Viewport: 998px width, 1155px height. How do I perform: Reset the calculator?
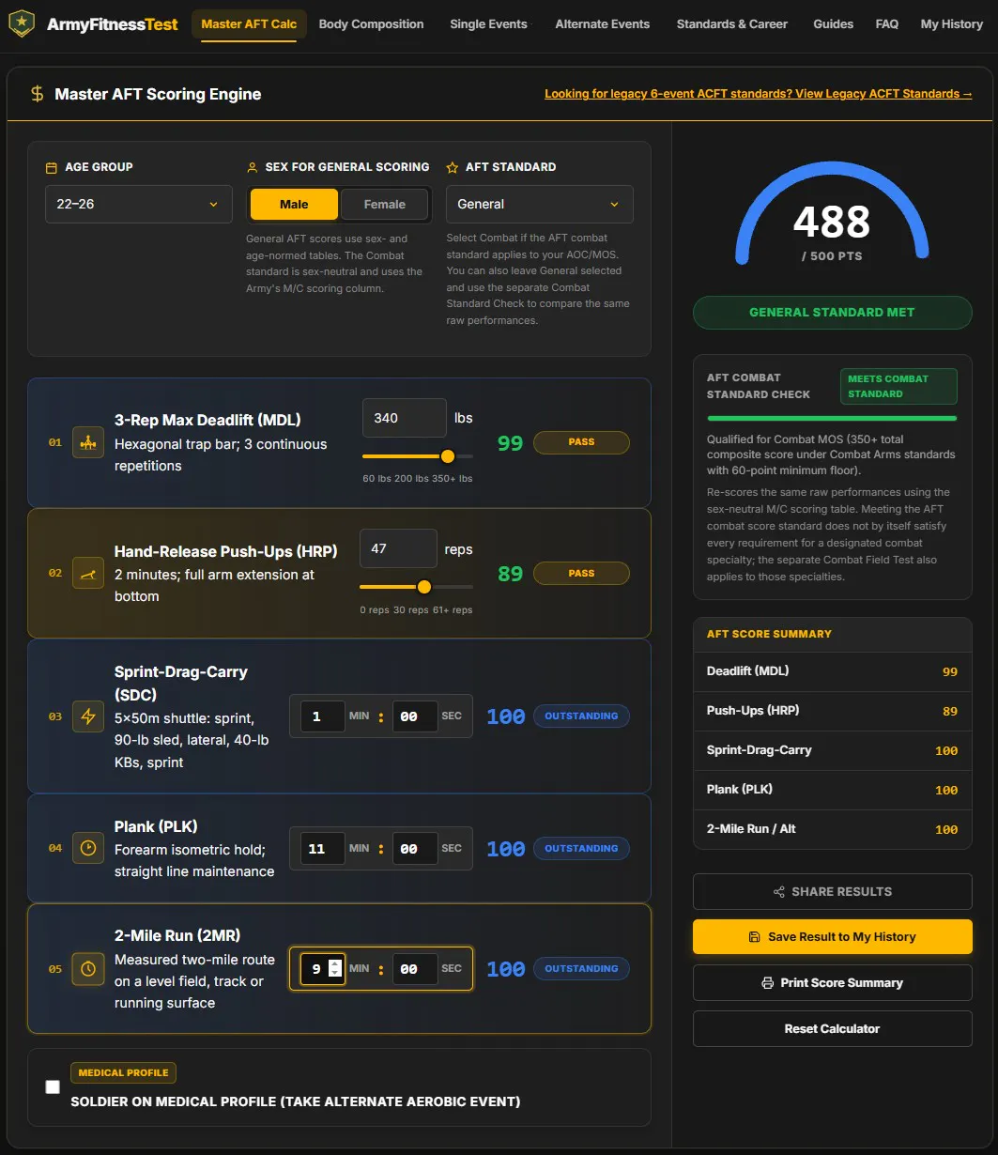tap(833, 1029)
